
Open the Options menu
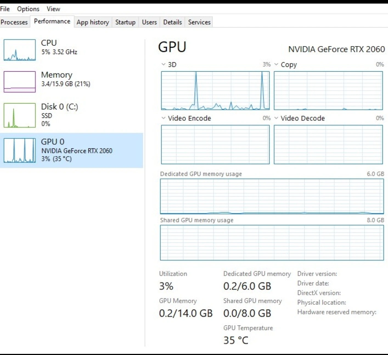click(x=28, y=9)
